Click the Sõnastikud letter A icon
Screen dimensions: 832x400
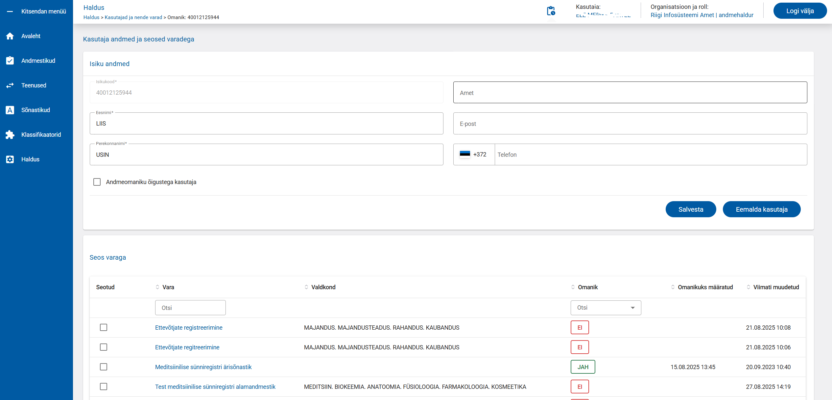(10, 110)
